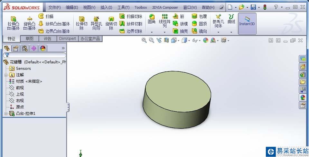Open the 编辑(E) menu
Image resolution: width=309 pixels, height=157 pixels.
tap(72, 7)
